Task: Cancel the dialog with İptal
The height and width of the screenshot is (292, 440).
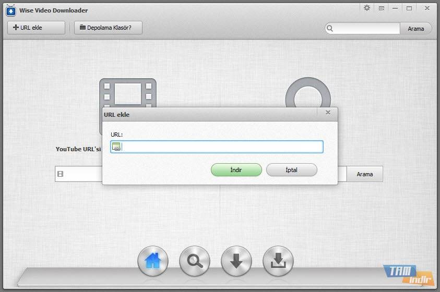Action: (x=291, y=169)
